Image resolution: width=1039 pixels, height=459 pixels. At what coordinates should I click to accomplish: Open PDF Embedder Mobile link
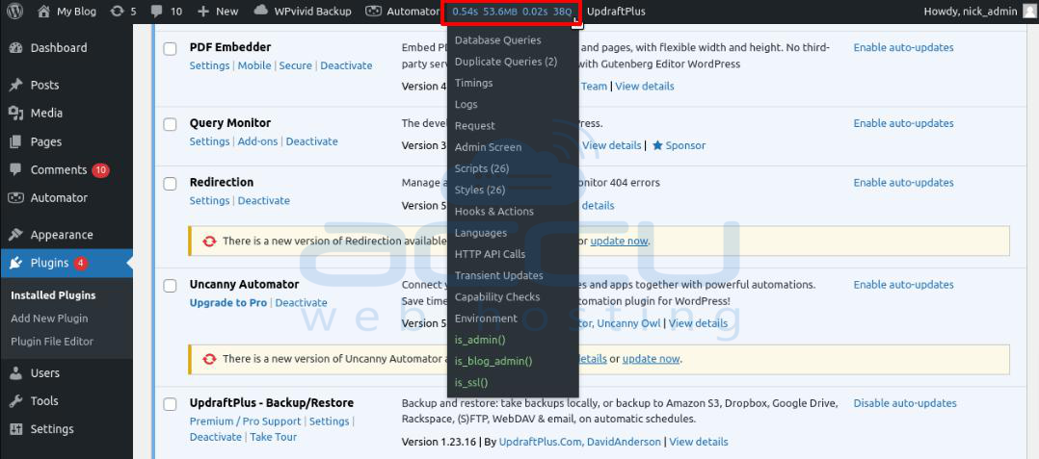click(x=254, y=65)
